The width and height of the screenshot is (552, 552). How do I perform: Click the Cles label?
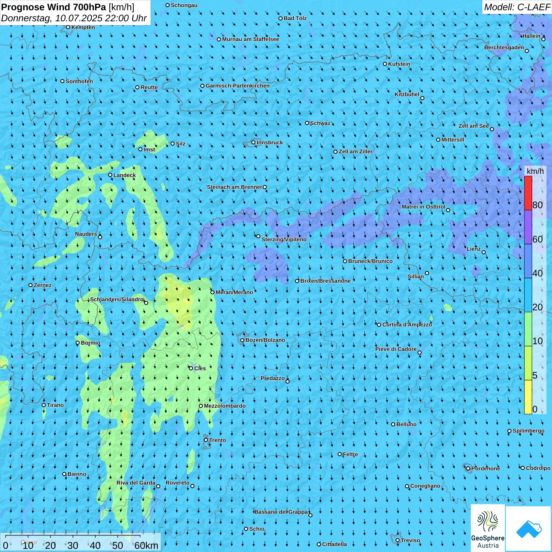(x=200, y=368)
